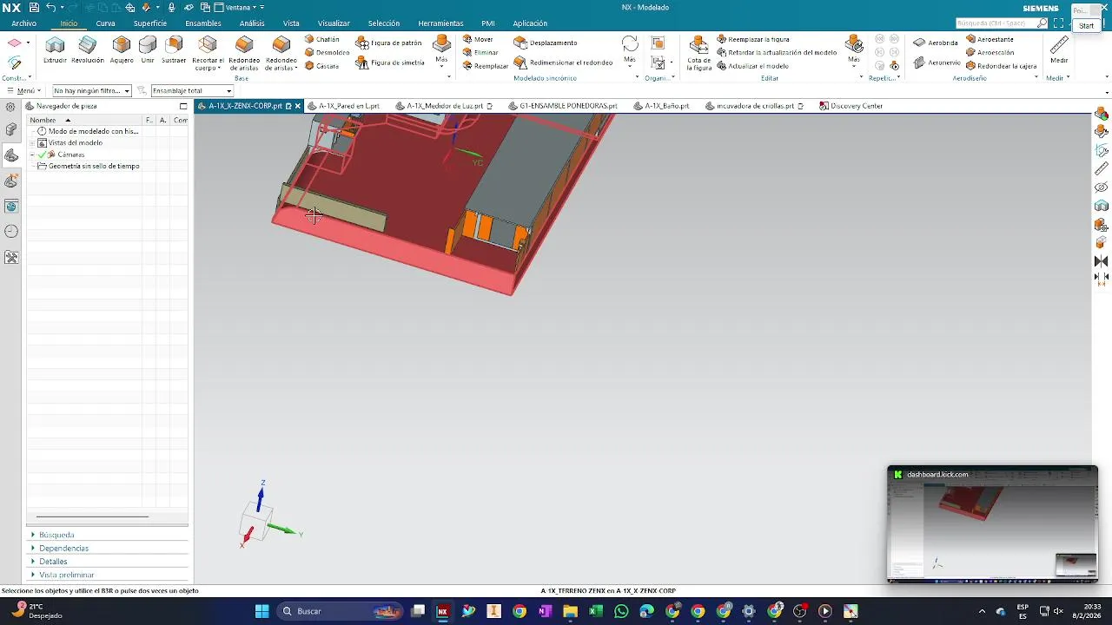The width and height of the screenshot is (1112, 625).
Task: Click the Undo arrow icon
Action: pyautogui.click(x=51, y=7)
